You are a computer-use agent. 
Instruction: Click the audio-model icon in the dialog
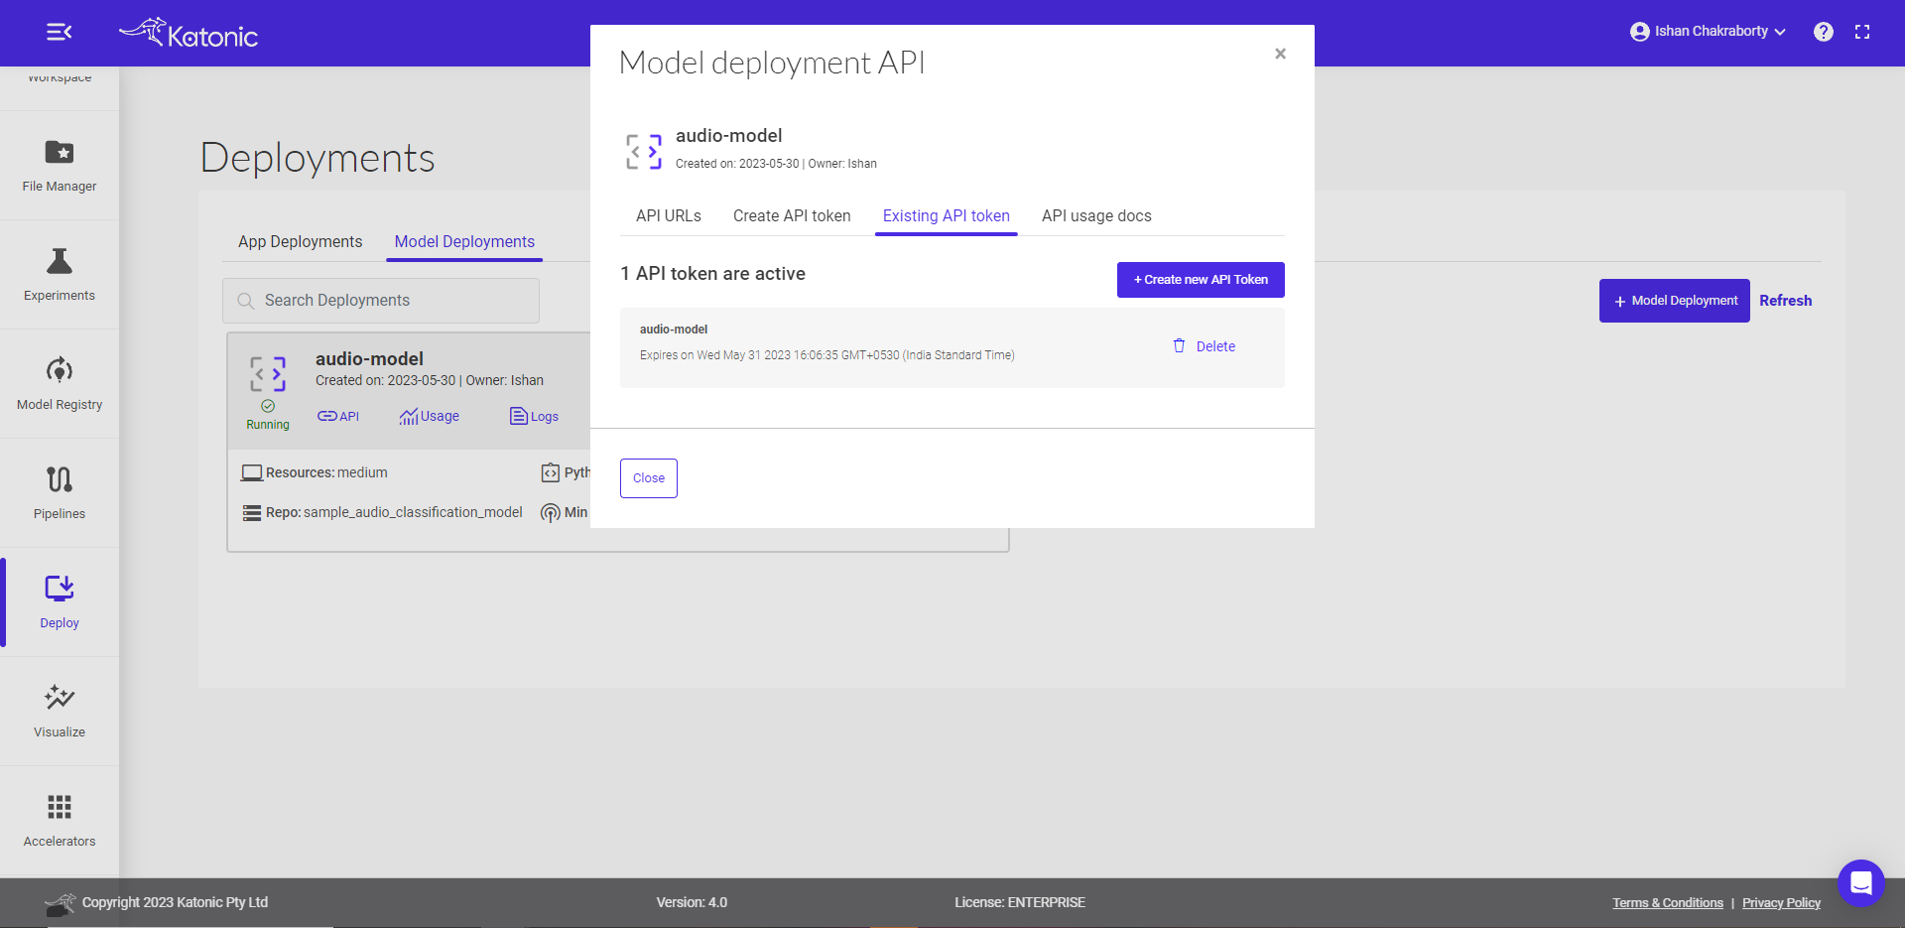[644, 152]
